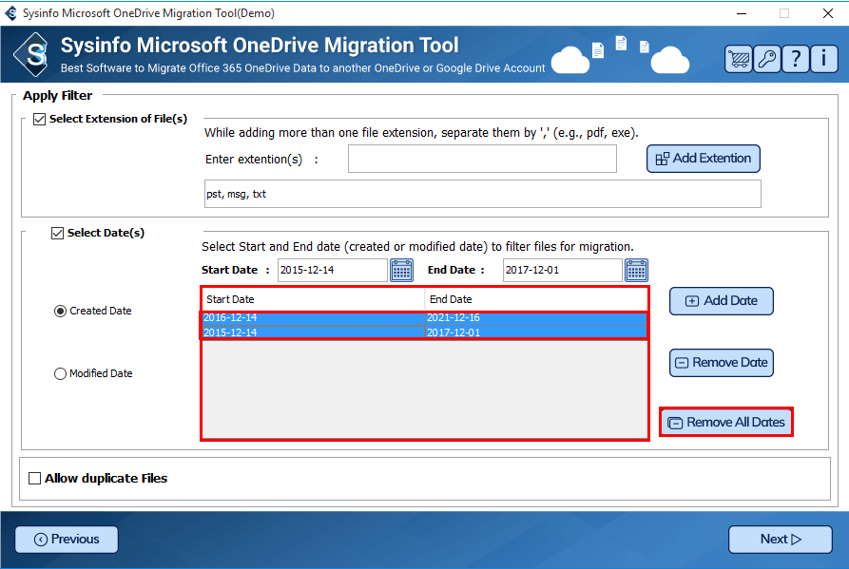
Task: Enable Allow duplicate Files
Action: pos(35,479)
